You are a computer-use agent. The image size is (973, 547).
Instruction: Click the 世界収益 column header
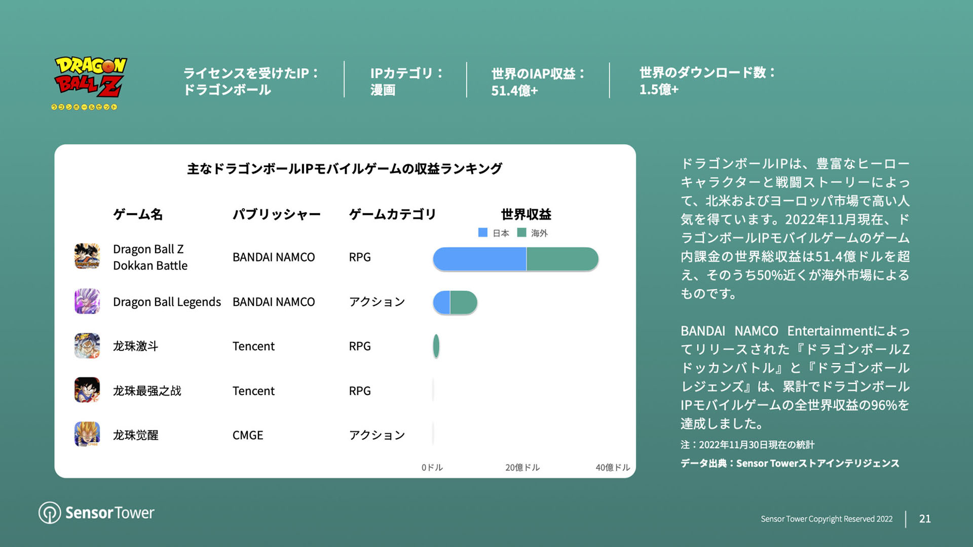(526, 214)
